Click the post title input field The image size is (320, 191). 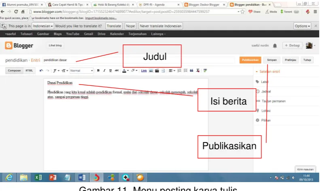[139, 60]
